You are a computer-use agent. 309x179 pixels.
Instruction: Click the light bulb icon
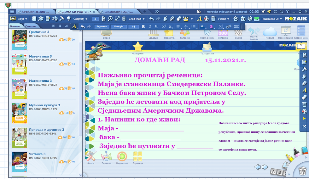[69, 19]
